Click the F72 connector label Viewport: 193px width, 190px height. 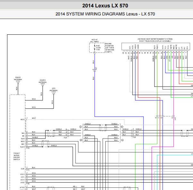(x=28, y=148)
